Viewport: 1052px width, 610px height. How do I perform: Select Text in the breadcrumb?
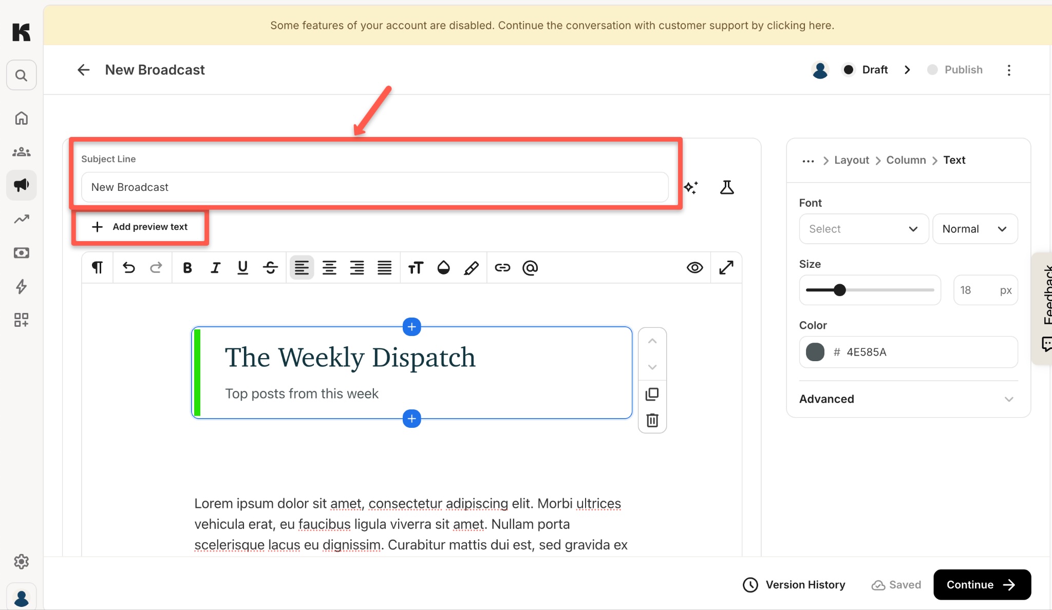point(954,160)
